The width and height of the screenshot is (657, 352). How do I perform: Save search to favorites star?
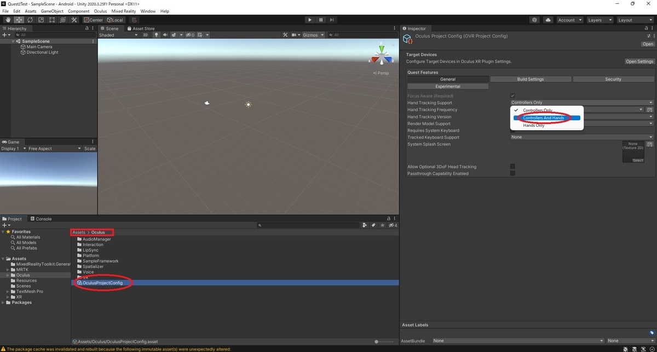(382, 225)
